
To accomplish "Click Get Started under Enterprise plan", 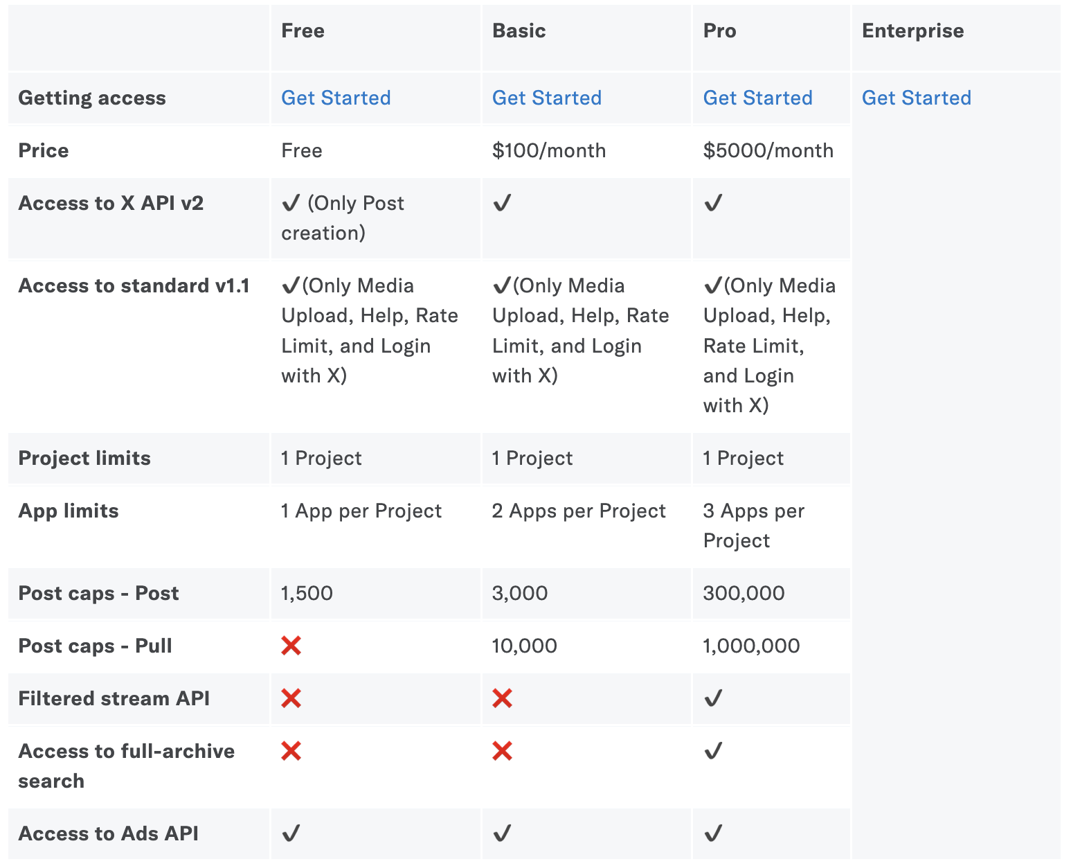I will (x=917, y=98).
